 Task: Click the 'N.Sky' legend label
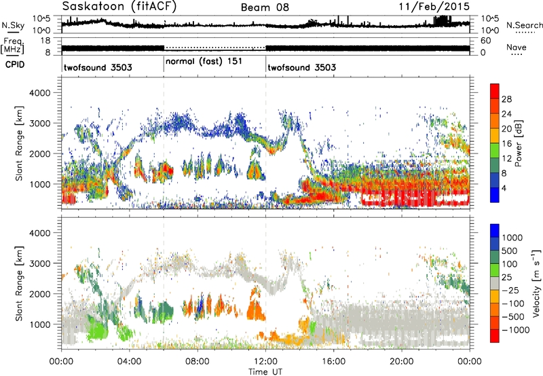[13, 25]
